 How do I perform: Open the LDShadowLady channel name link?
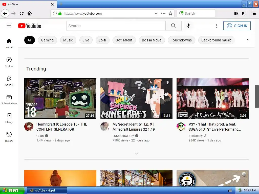123,136
